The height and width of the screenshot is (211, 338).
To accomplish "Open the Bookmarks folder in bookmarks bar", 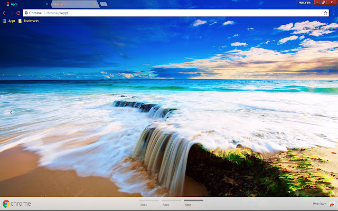I will (x=29, y=21).
